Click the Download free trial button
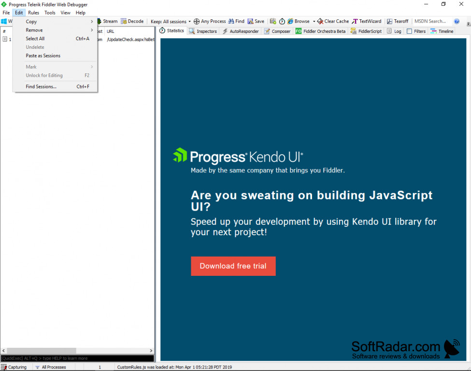This screenshot has width=471, height=371. [233, 266]
